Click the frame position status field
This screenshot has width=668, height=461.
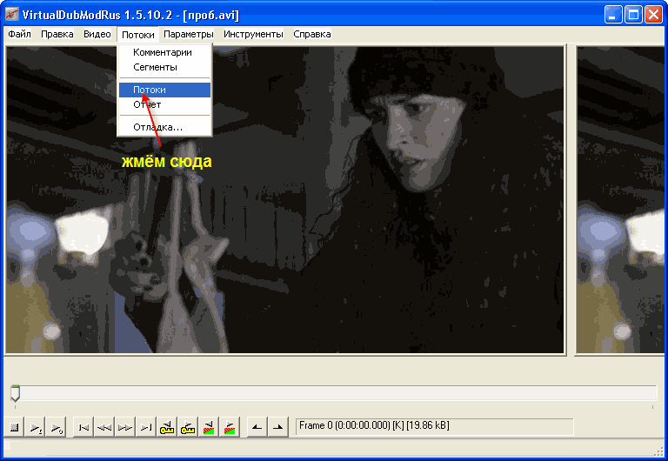(435, 426)
